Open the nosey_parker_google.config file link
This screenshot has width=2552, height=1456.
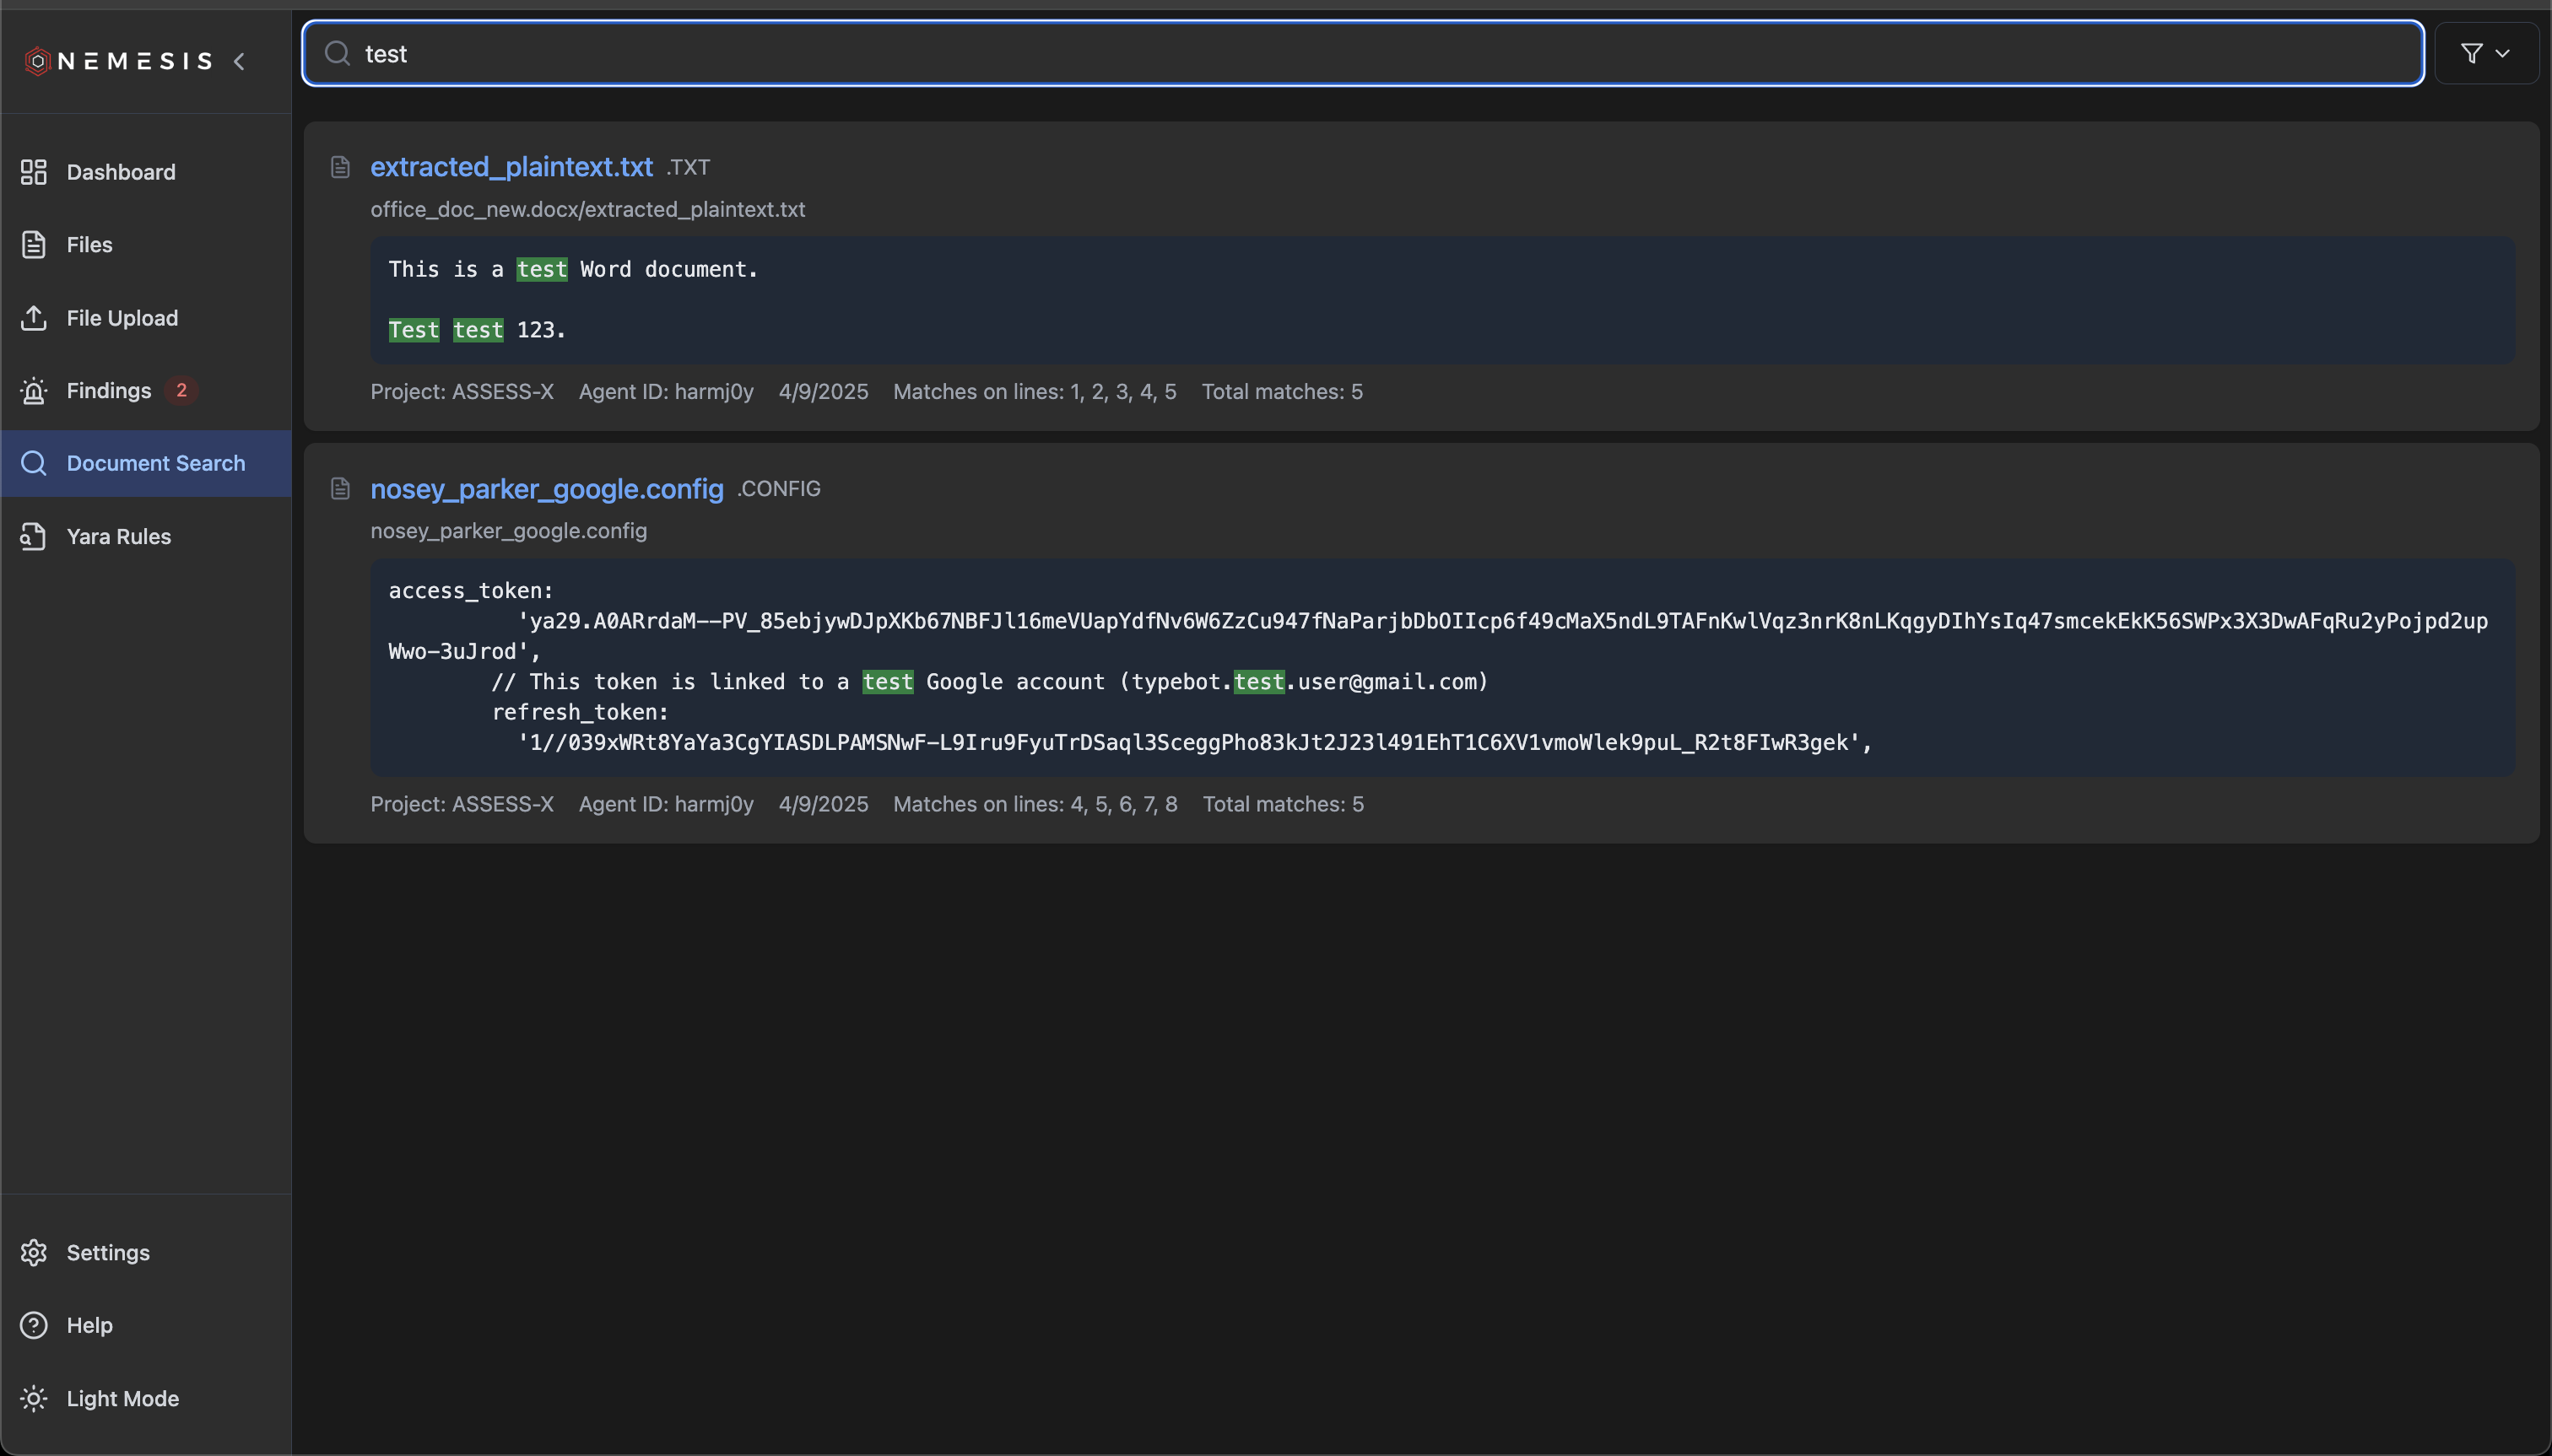pos(546,489)
